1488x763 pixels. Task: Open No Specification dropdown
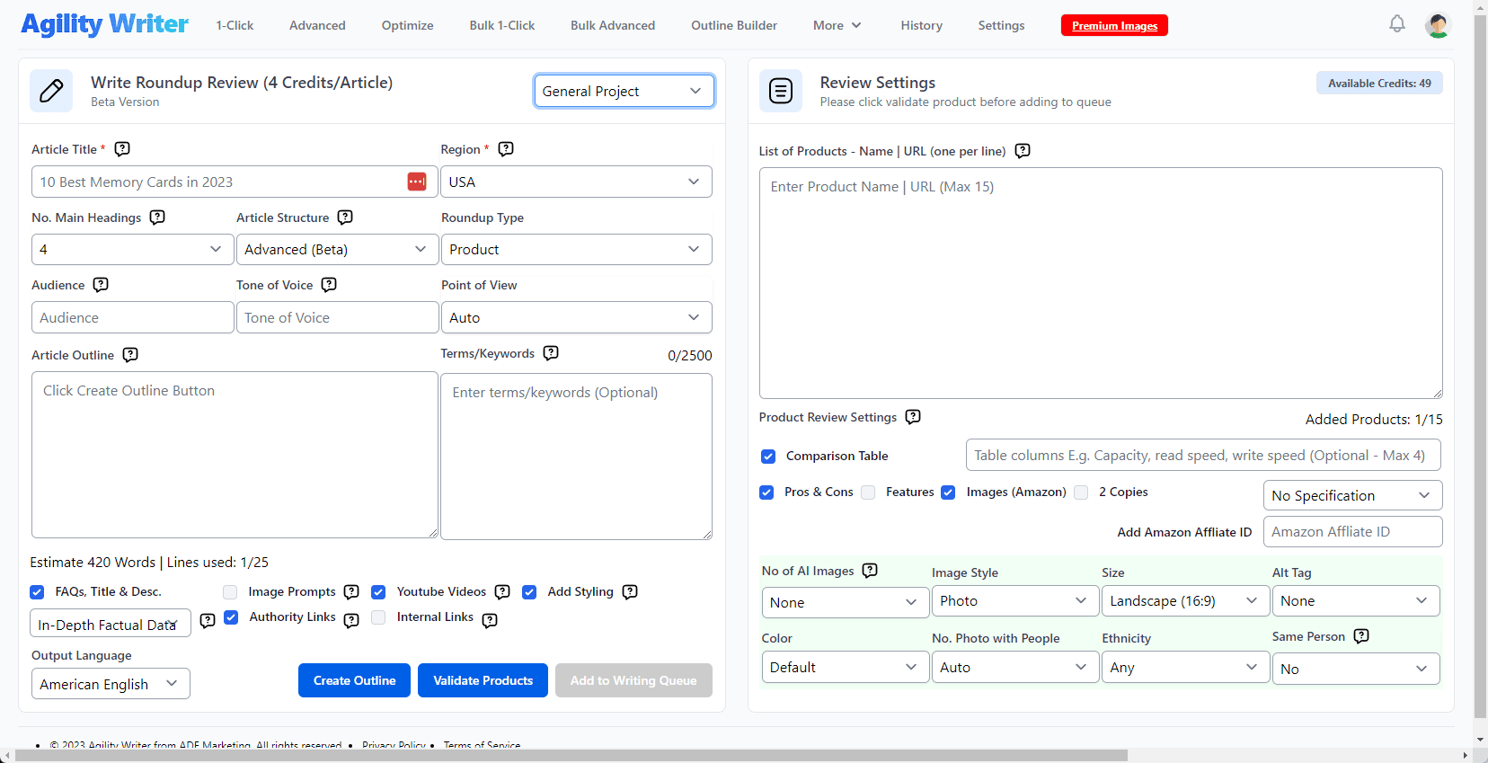[x=1352, y=495]
